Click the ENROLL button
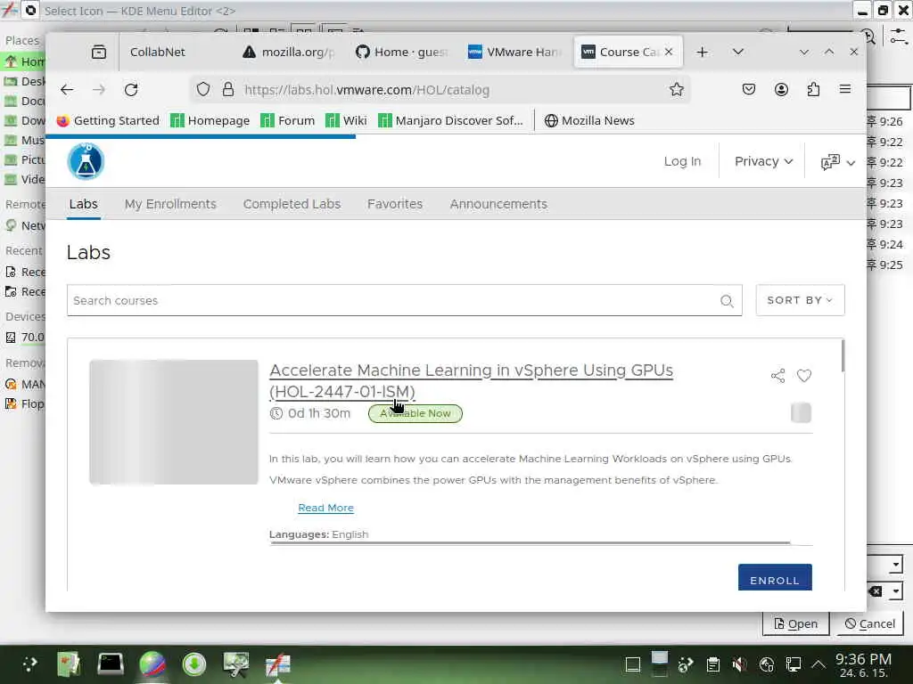913x684 pixels. [775, 577]
